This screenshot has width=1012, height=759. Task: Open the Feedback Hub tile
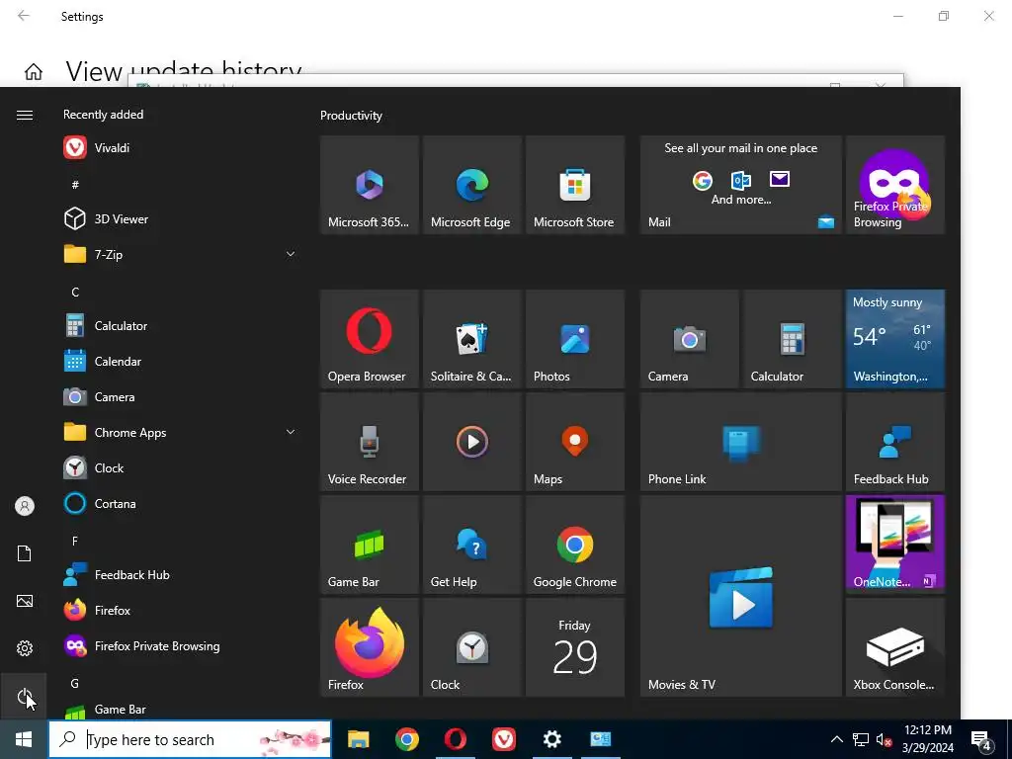click(x=895, y=442)
